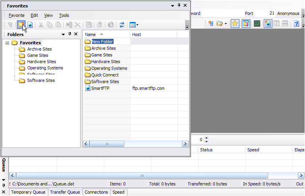This screenshot has width=305, height=196.
Task: Click the Tile horizontally window icon
Action: point(285,24)
